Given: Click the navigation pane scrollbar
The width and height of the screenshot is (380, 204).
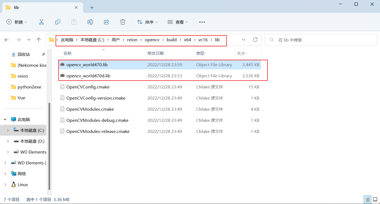Looking at the screenshot, I should (49, 146).
